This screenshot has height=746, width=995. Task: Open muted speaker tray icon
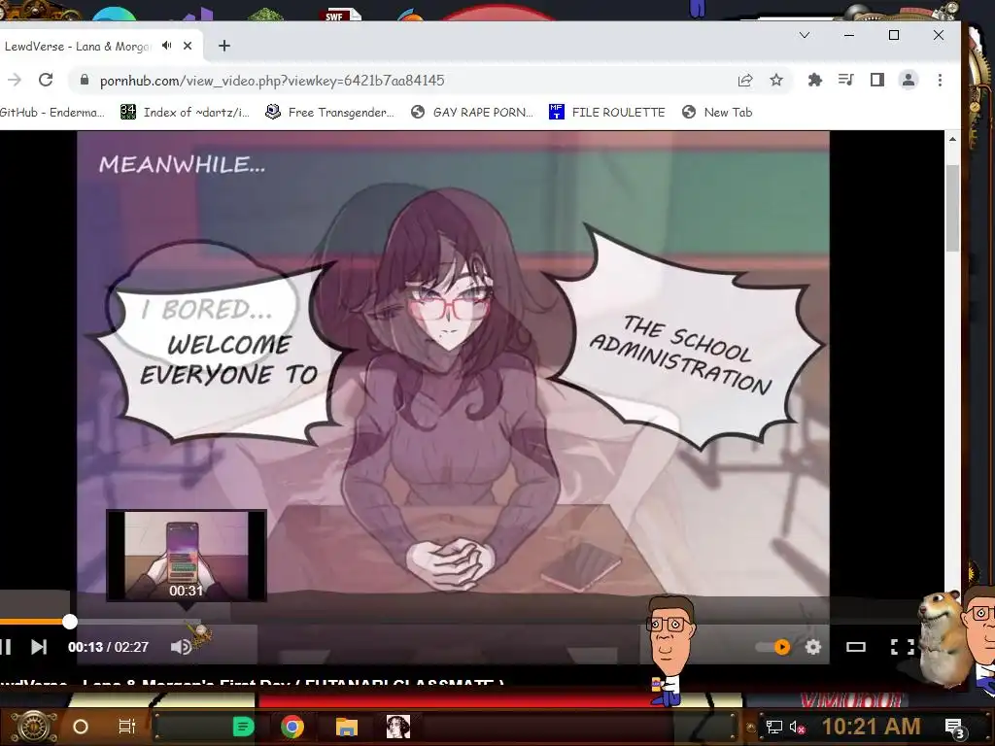click(798, 727)
